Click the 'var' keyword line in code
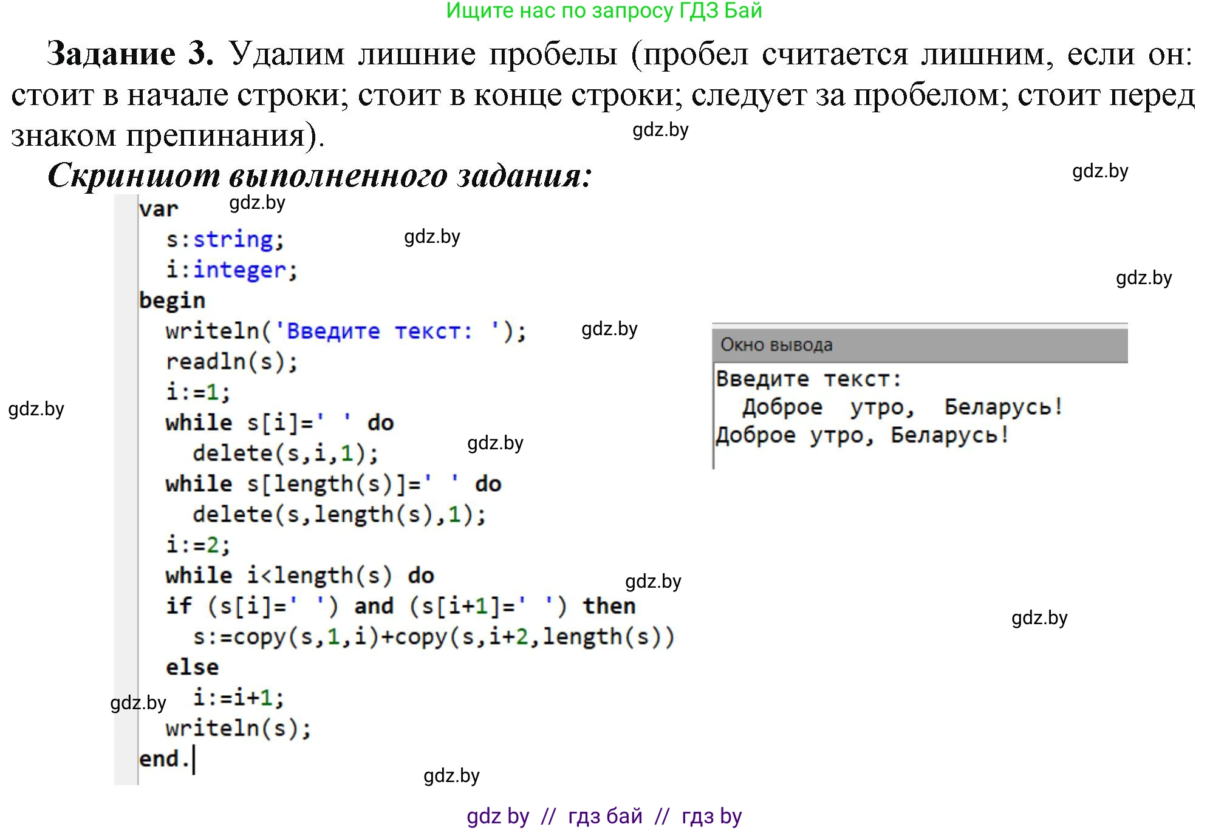This screenshot has width=1210, height=830. 159,209
